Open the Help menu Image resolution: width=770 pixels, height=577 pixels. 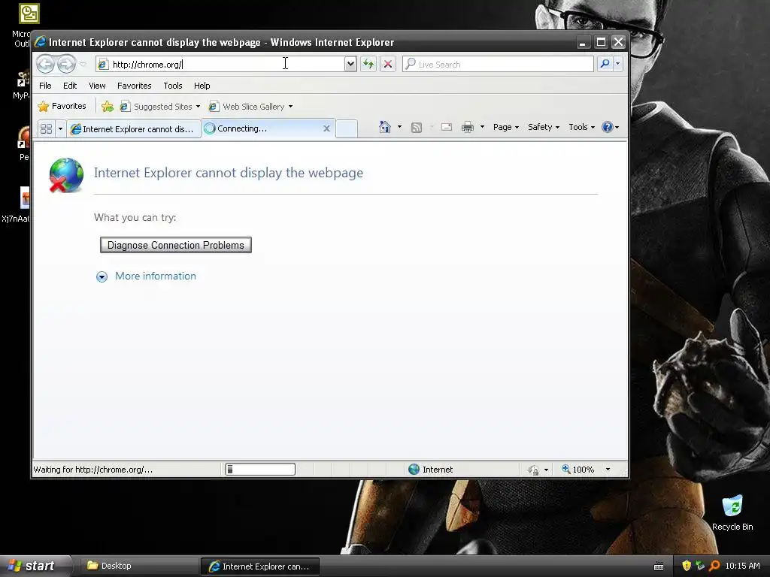pos(202,86)
